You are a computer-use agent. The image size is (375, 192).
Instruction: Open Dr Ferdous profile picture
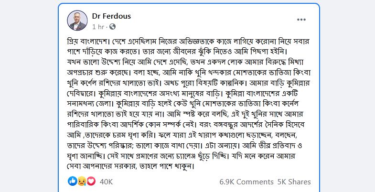(x=78, y=21)
